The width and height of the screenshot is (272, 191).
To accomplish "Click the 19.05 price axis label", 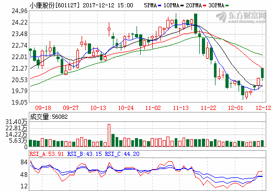I will coord(19,102).
